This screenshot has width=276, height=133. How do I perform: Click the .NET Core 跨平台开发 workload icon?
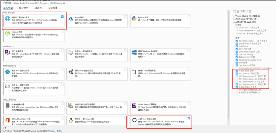click(134, 120)
